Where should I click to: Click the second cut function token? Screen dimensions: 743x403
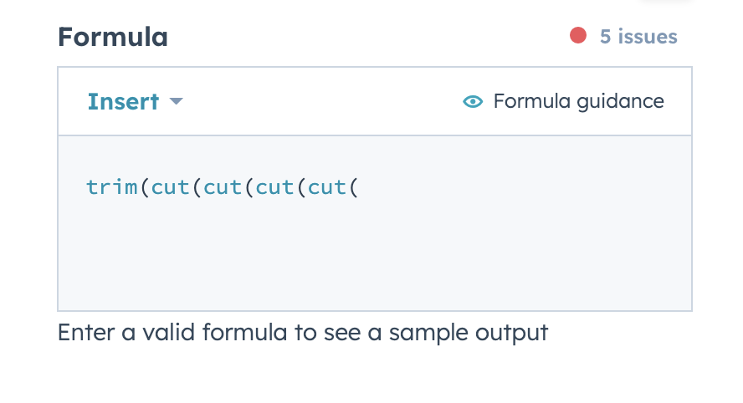(223, 186)
